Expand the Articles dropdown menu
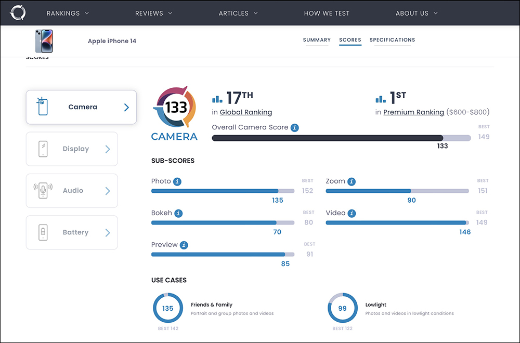 [x=238, y=14]
